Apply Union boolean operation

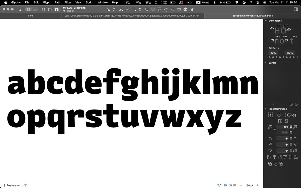pyautogui.click(x=270, y=164)
